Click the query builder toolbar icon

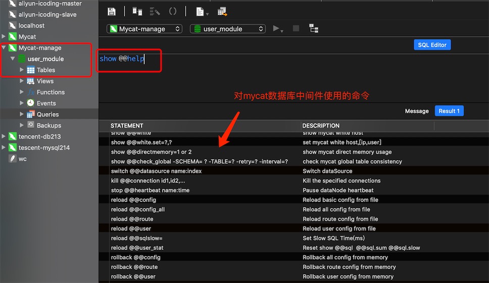(137, 12)
